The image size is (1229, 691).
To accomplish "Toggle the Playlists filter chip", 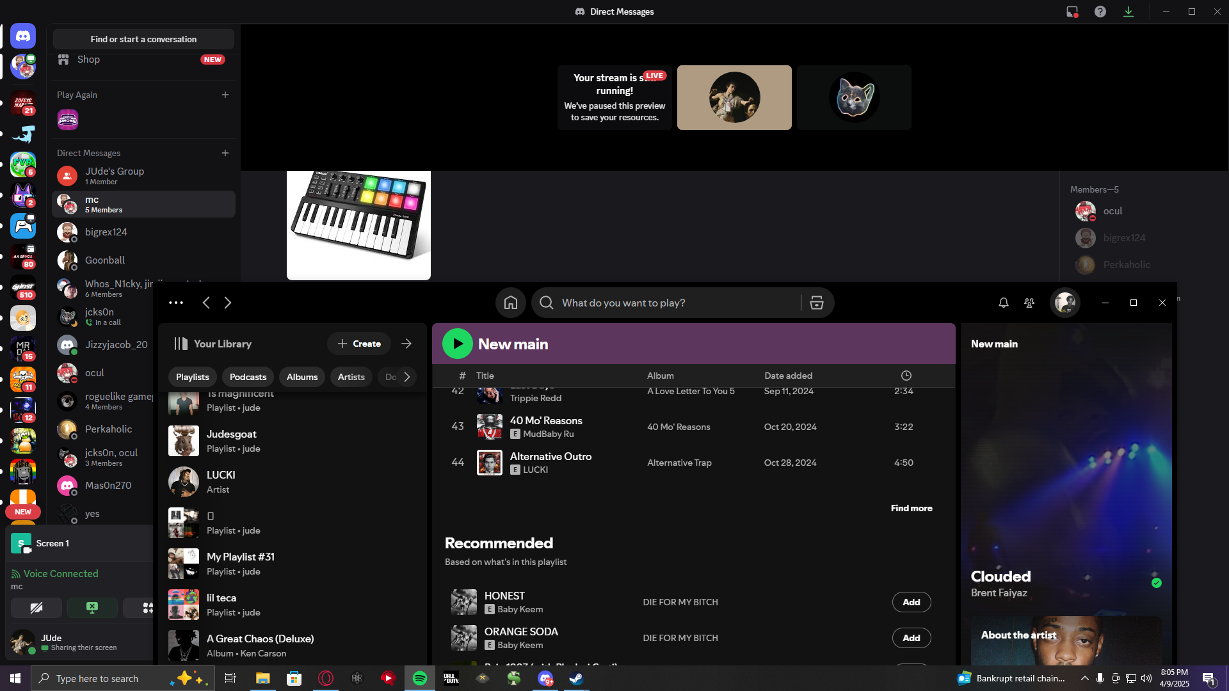I will pyautogui.click(x=192, y=377).
